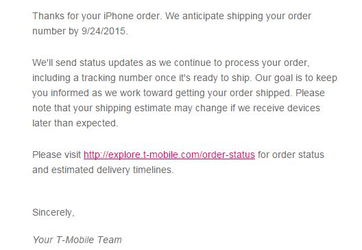Click the 'Your T-Mobile Team' signature
The height and width of the screenshot is (250, 362).
pos(77,240)
